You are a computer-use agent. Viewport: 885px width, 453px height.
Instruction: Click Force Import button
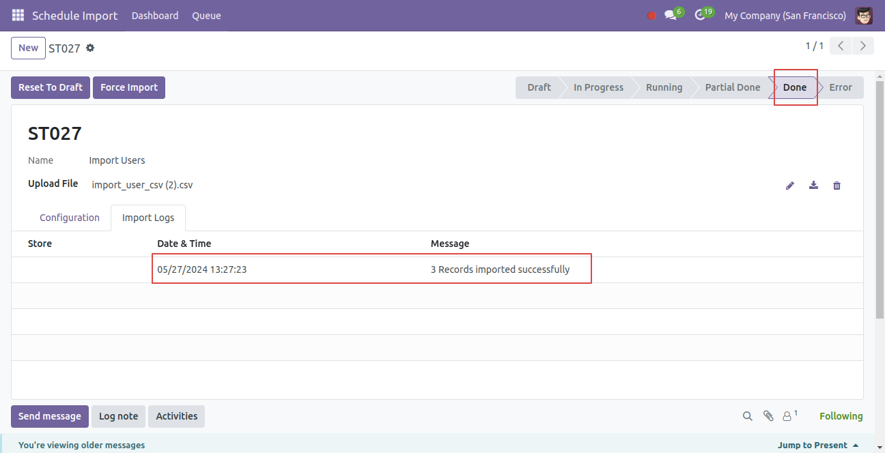pyautogui.click(x=129, y=87)
